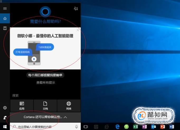This screenshot has width=180, height=130.
Task: Launch OneNote from taskbar
Action: (145, 127)
